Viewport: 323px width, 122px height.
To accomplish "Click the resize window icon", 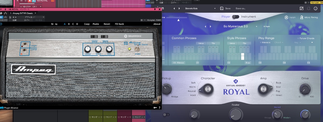I will [x=301, y=9].
